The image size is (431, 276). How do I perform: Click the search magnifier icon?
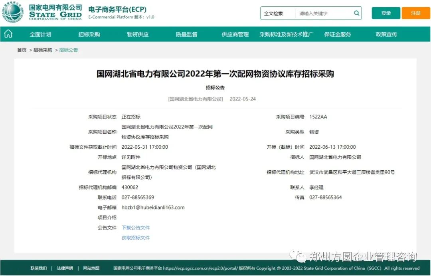356,13
